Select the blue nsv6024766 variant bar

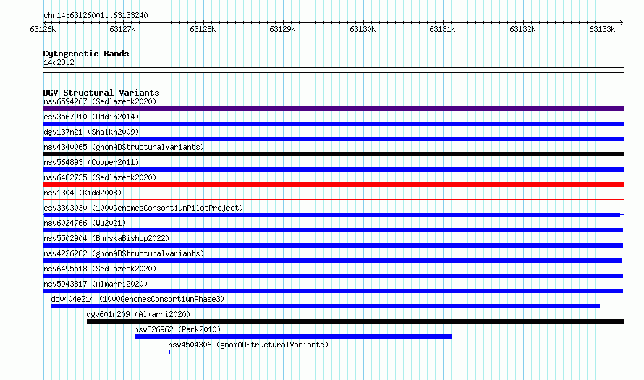[333, 230]
